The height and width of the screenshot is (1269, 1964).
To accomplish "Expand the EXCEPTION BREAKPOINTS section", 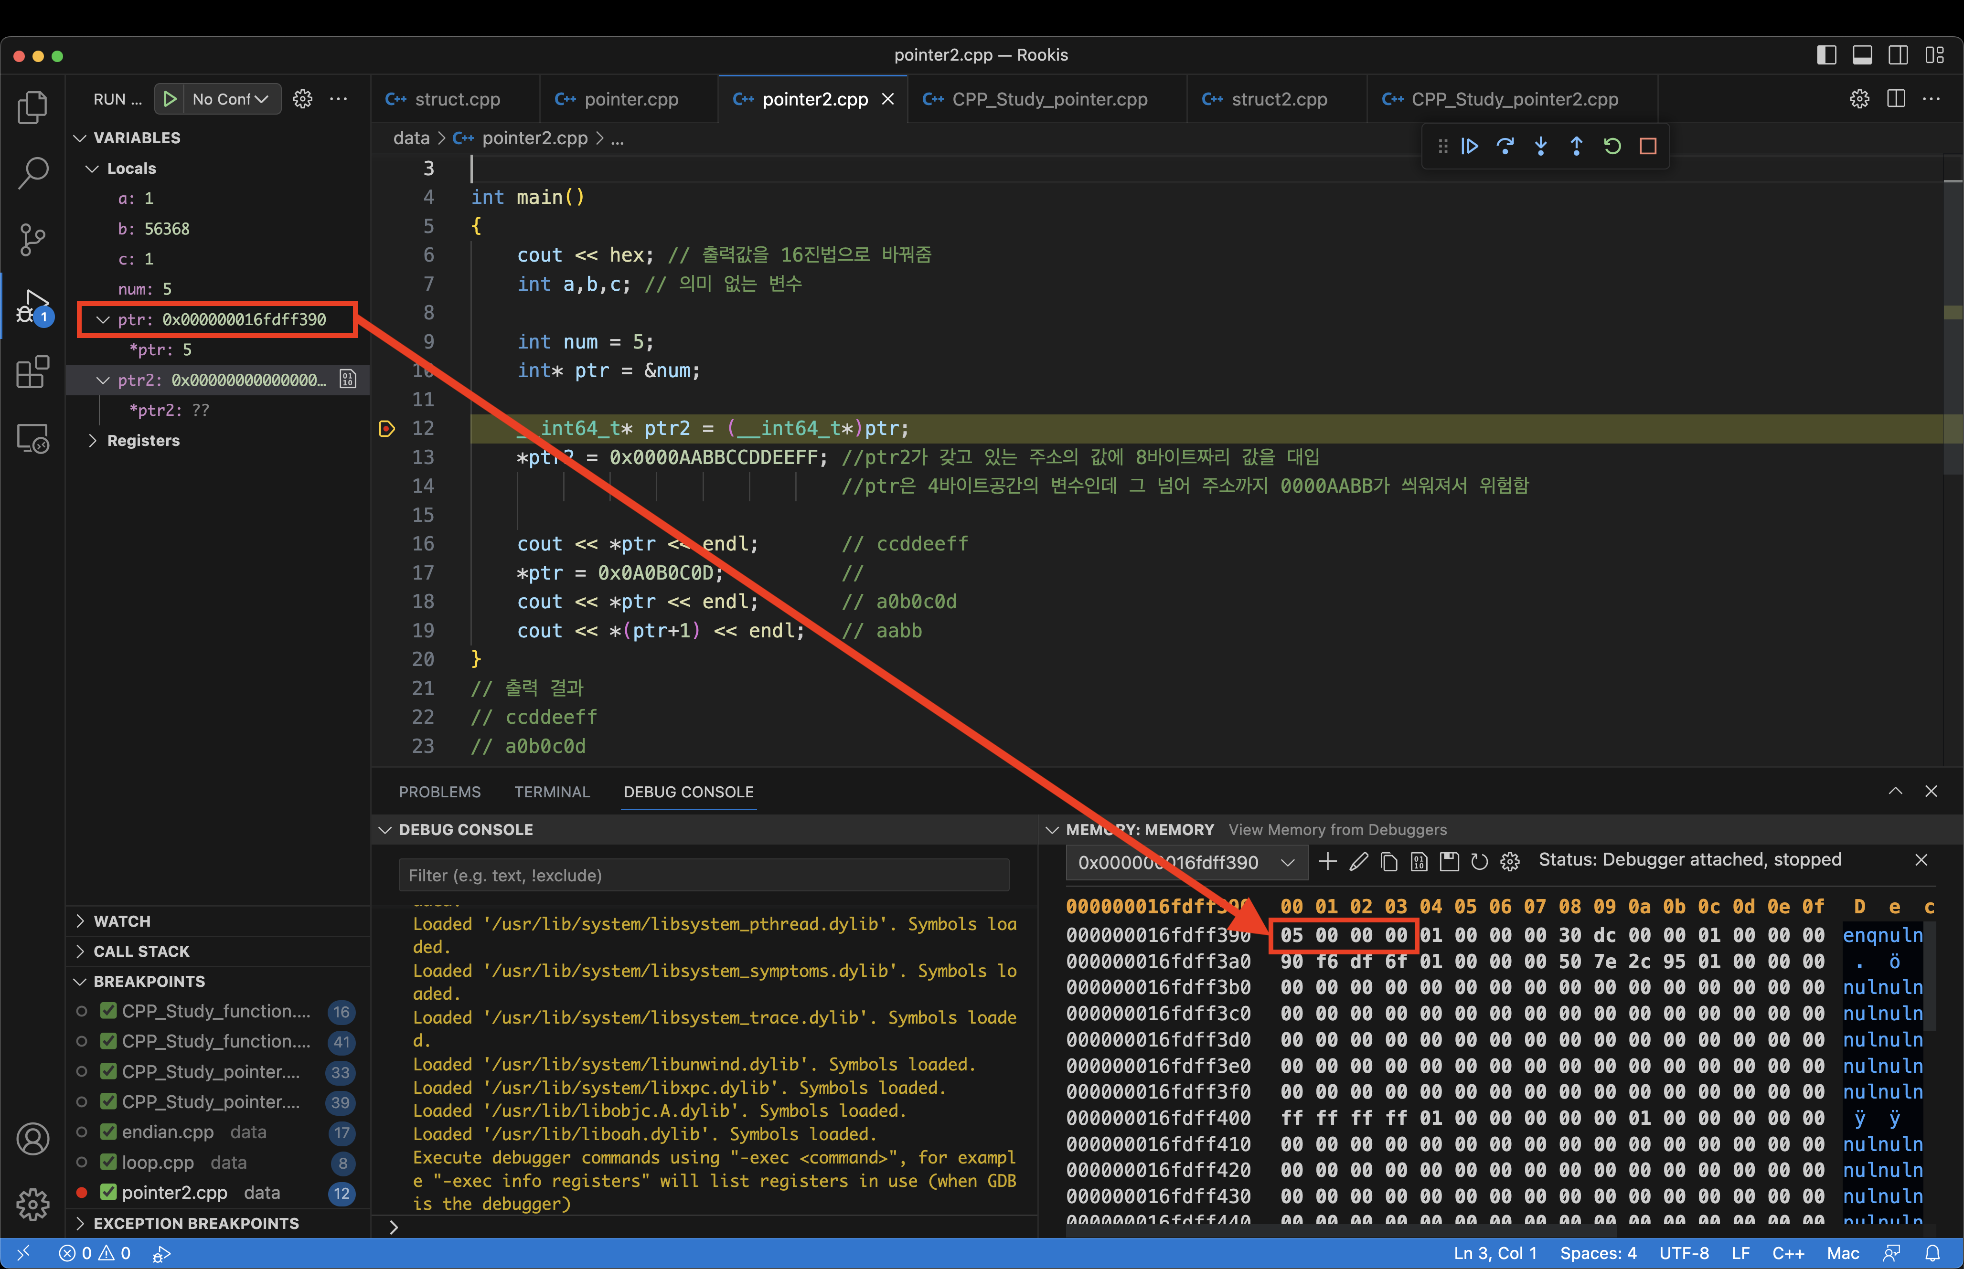I will 80,1223.
